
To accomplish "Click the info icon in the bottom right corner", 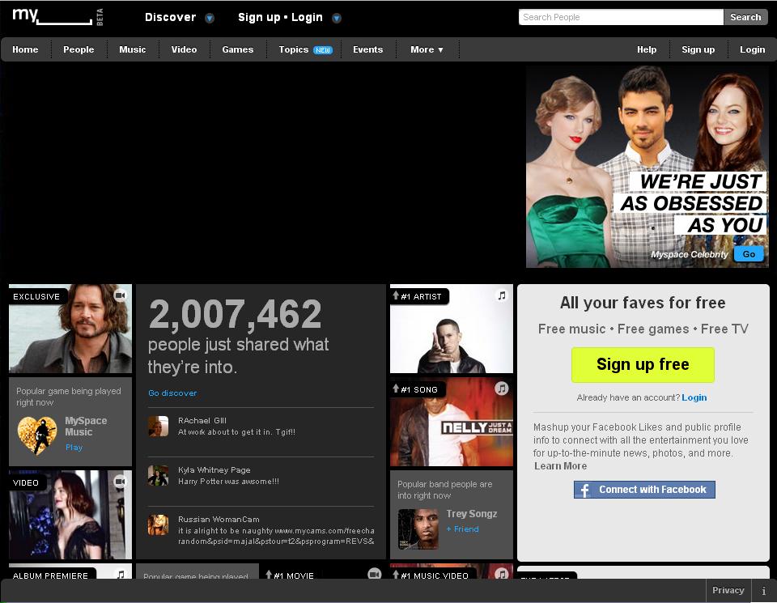I will pos(765,590).
